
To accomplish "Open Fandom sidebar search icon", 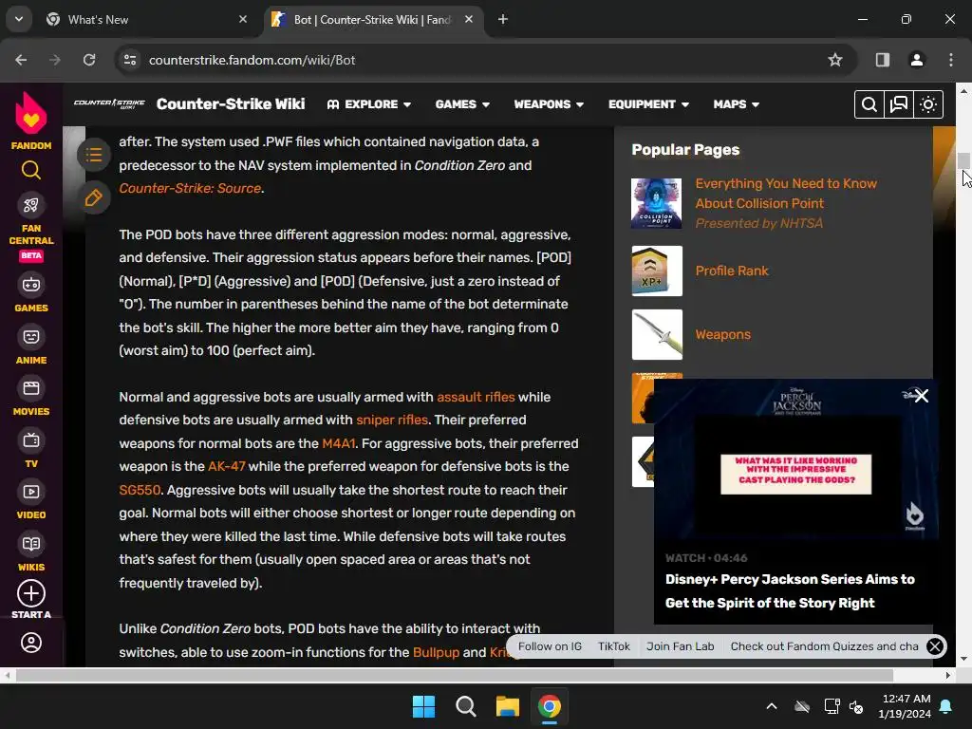I will click(x=31, y=170).
